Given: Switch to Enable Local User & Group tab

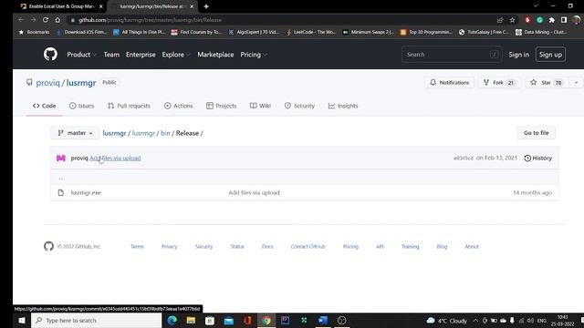Looking at the screenshot, I should tap(62, 6).
